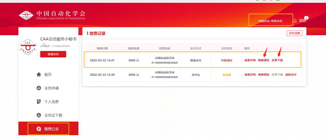Open 查看详情 for the 支付宝 record

(x=250, y=75)
